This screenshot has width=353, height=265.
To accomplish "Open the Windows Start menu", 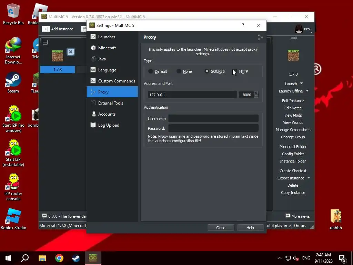I will (x=8, y=258).
